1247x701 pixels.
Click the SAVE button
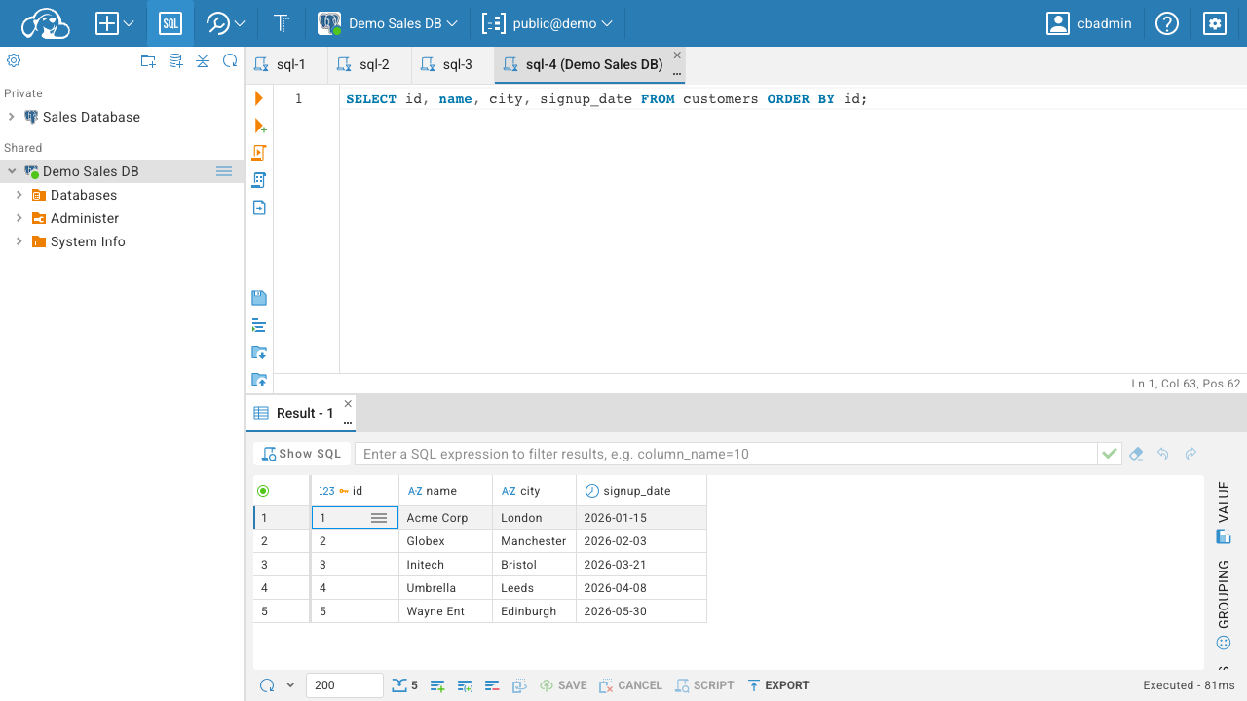(563, 685)
